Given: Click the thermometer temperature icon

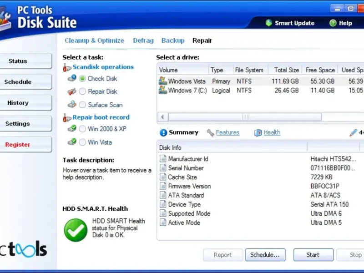Looking at the screenshot, I should pos(353,132).
